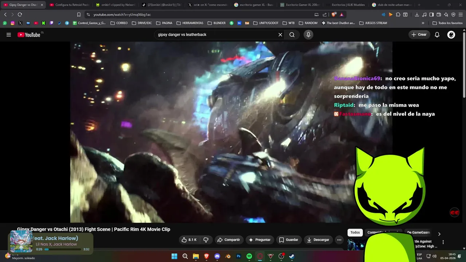Open the Windows Start button
This screenshot has width=466, height=262.
pyautogui.click(x=174, y=256)
